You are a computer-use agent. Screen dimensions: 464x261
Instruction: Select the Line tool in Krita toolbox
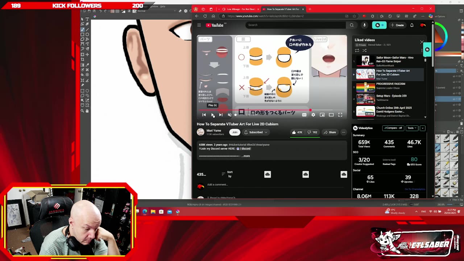87,29
